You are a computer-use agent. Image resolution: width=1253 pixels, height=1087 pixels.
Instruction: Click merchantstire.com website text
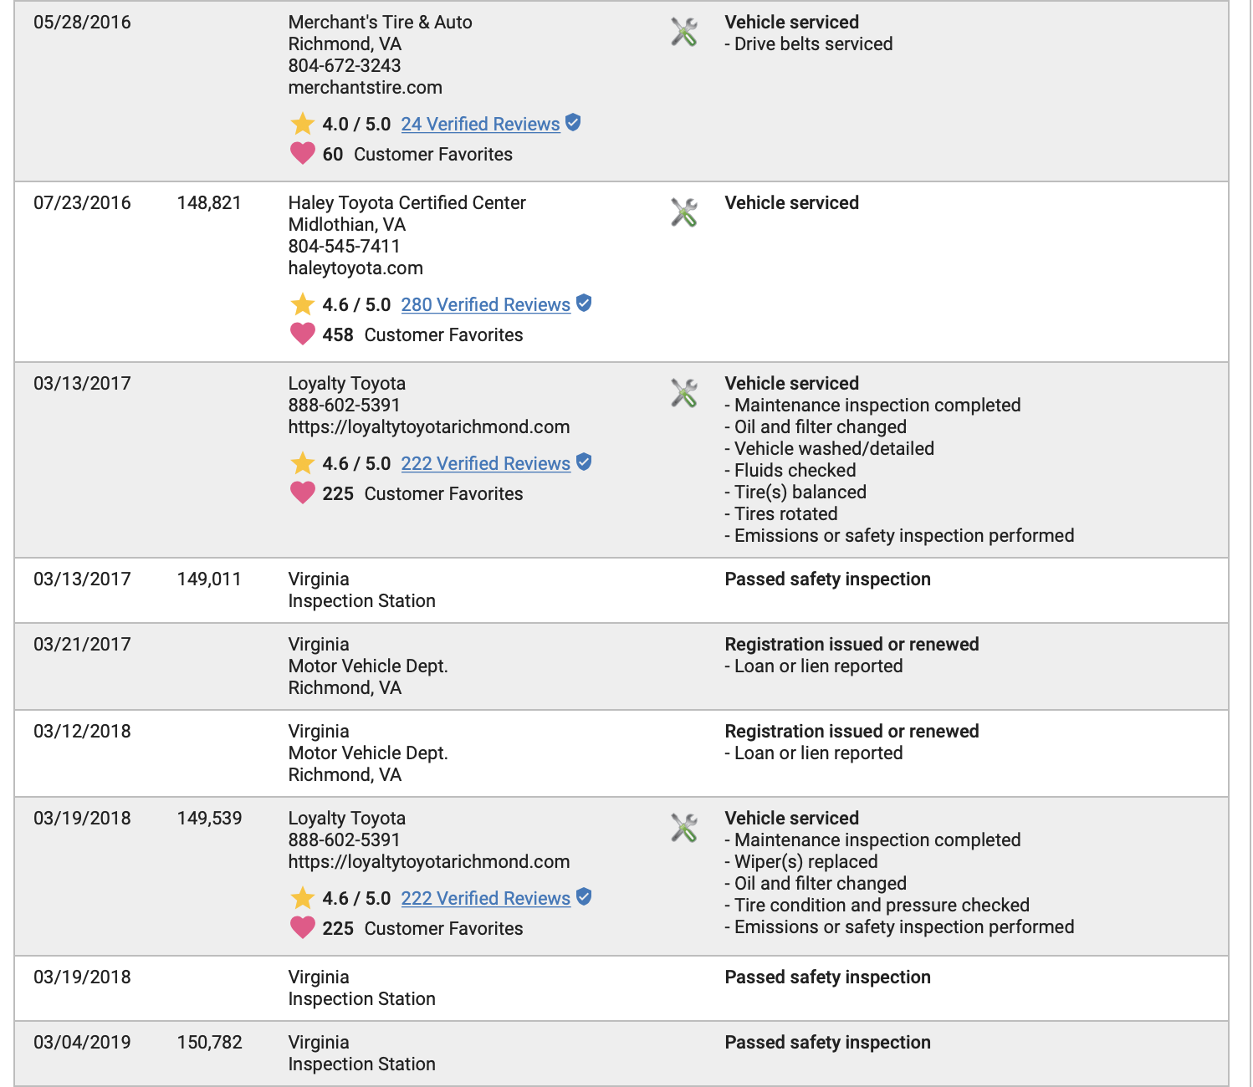tap(365, 88)
